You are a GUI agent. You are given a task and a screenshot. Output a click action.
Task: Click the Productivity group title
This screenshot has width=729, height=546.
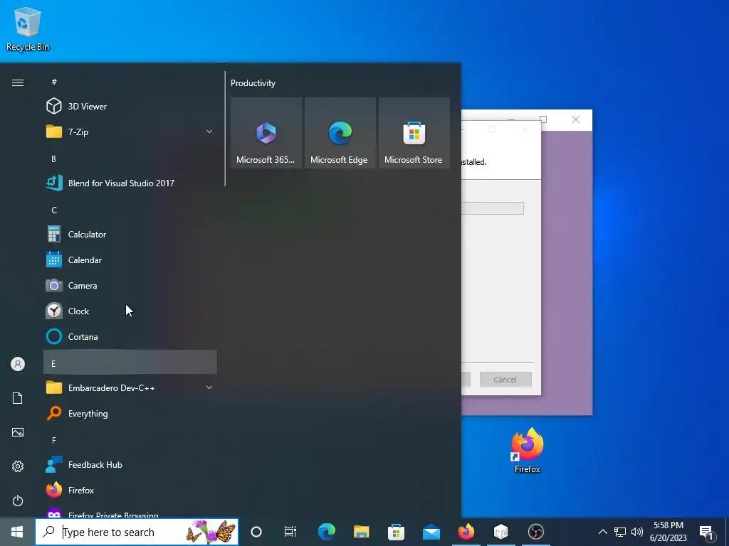253,83
